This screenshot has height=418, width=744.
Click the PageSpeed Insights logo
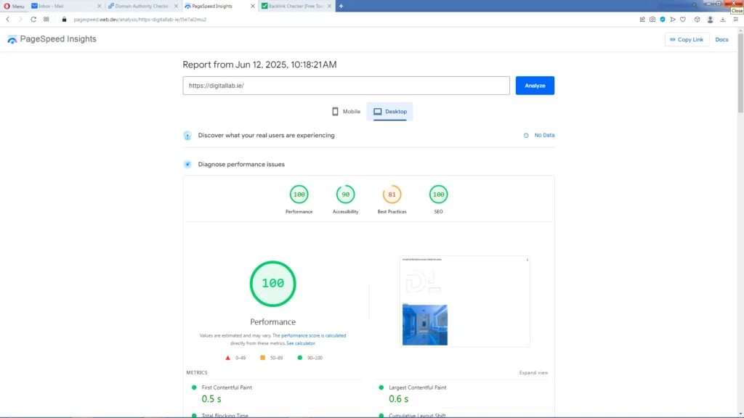tap(52, 39)
